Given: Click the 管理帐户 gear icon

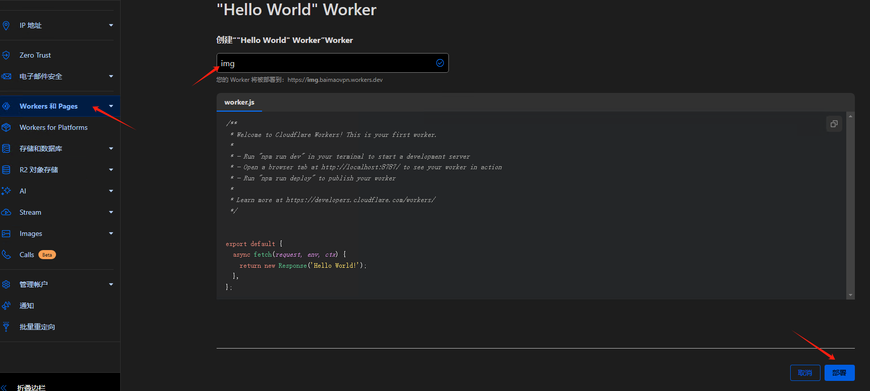Looking at the screenshot, I should pyautogui.click(x=6, y=284).
